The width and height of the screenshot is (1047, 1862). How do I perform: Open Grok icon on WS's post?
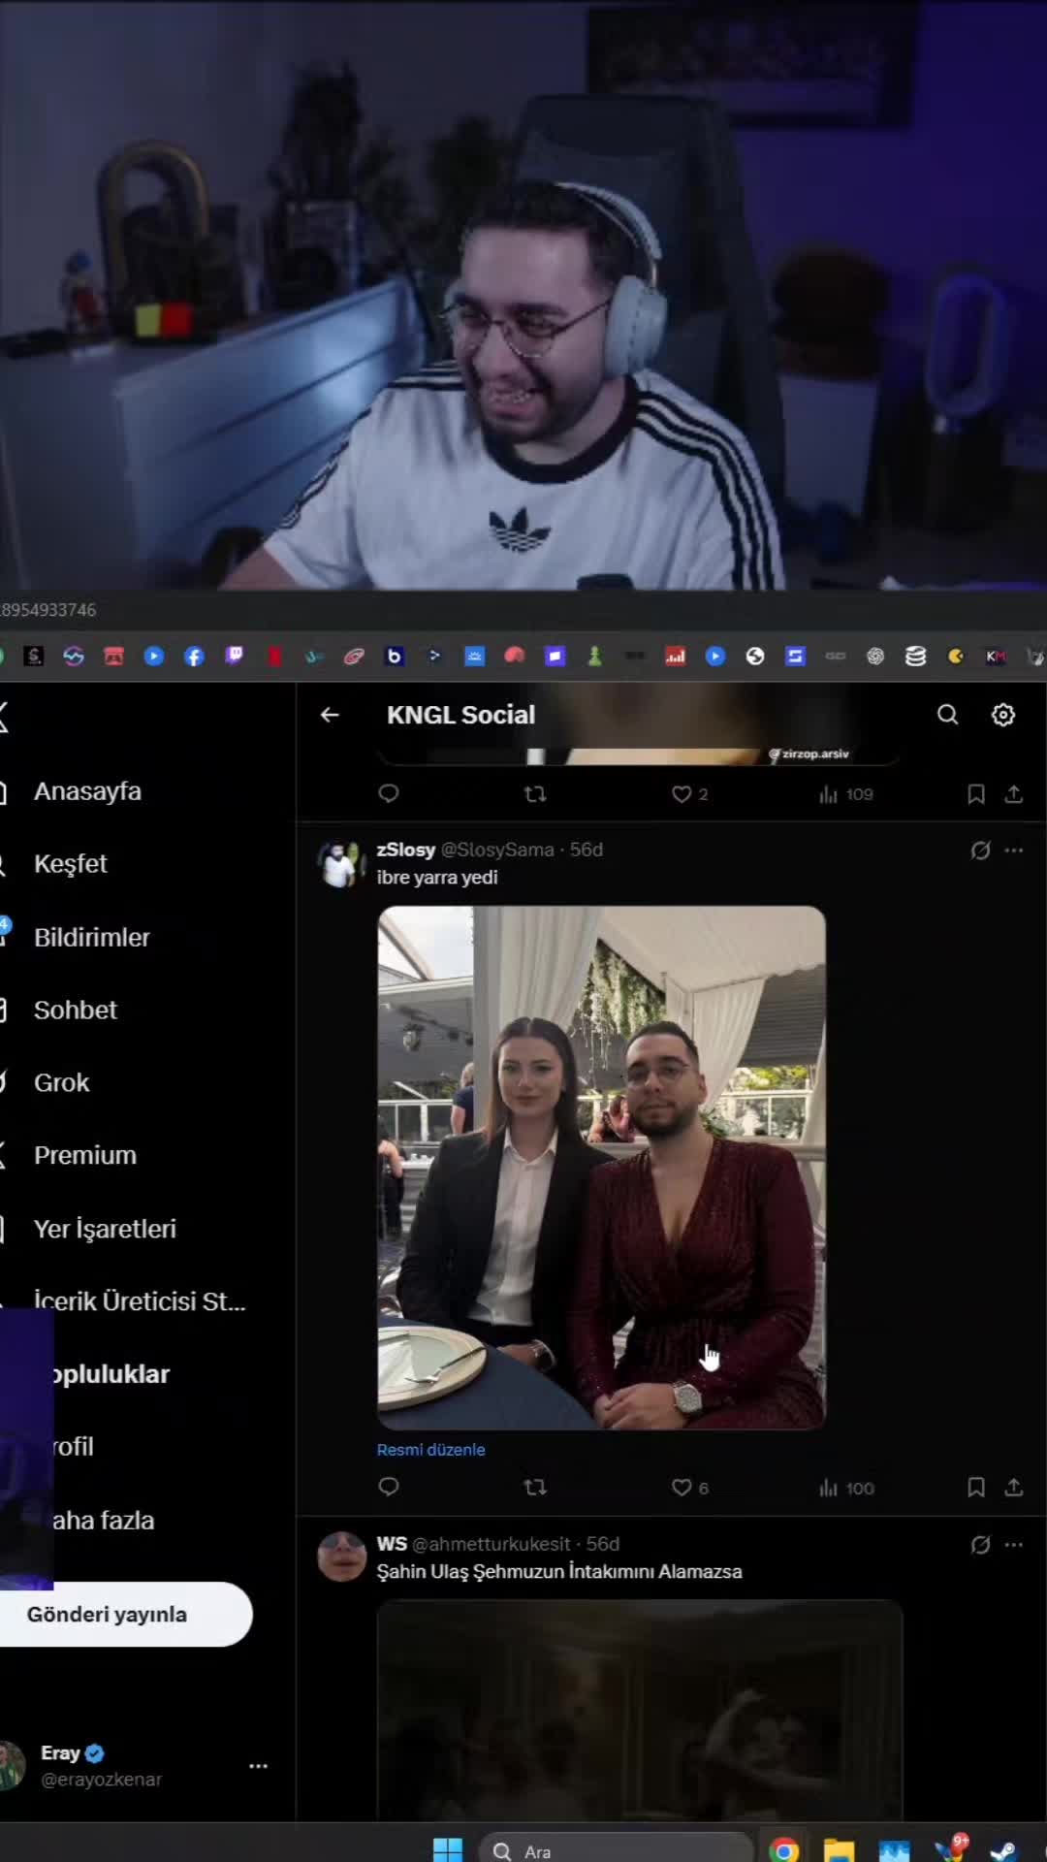point(980,1545)
